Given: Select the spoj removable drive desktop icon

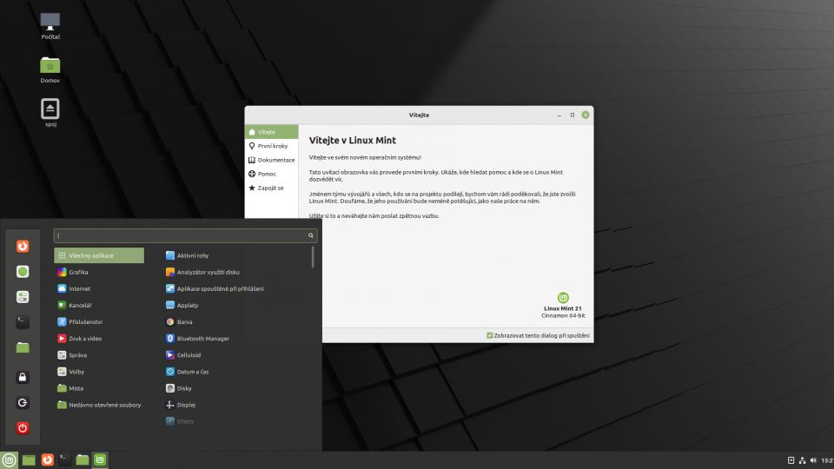Looking at the screenshot, I should pos(50,113).
